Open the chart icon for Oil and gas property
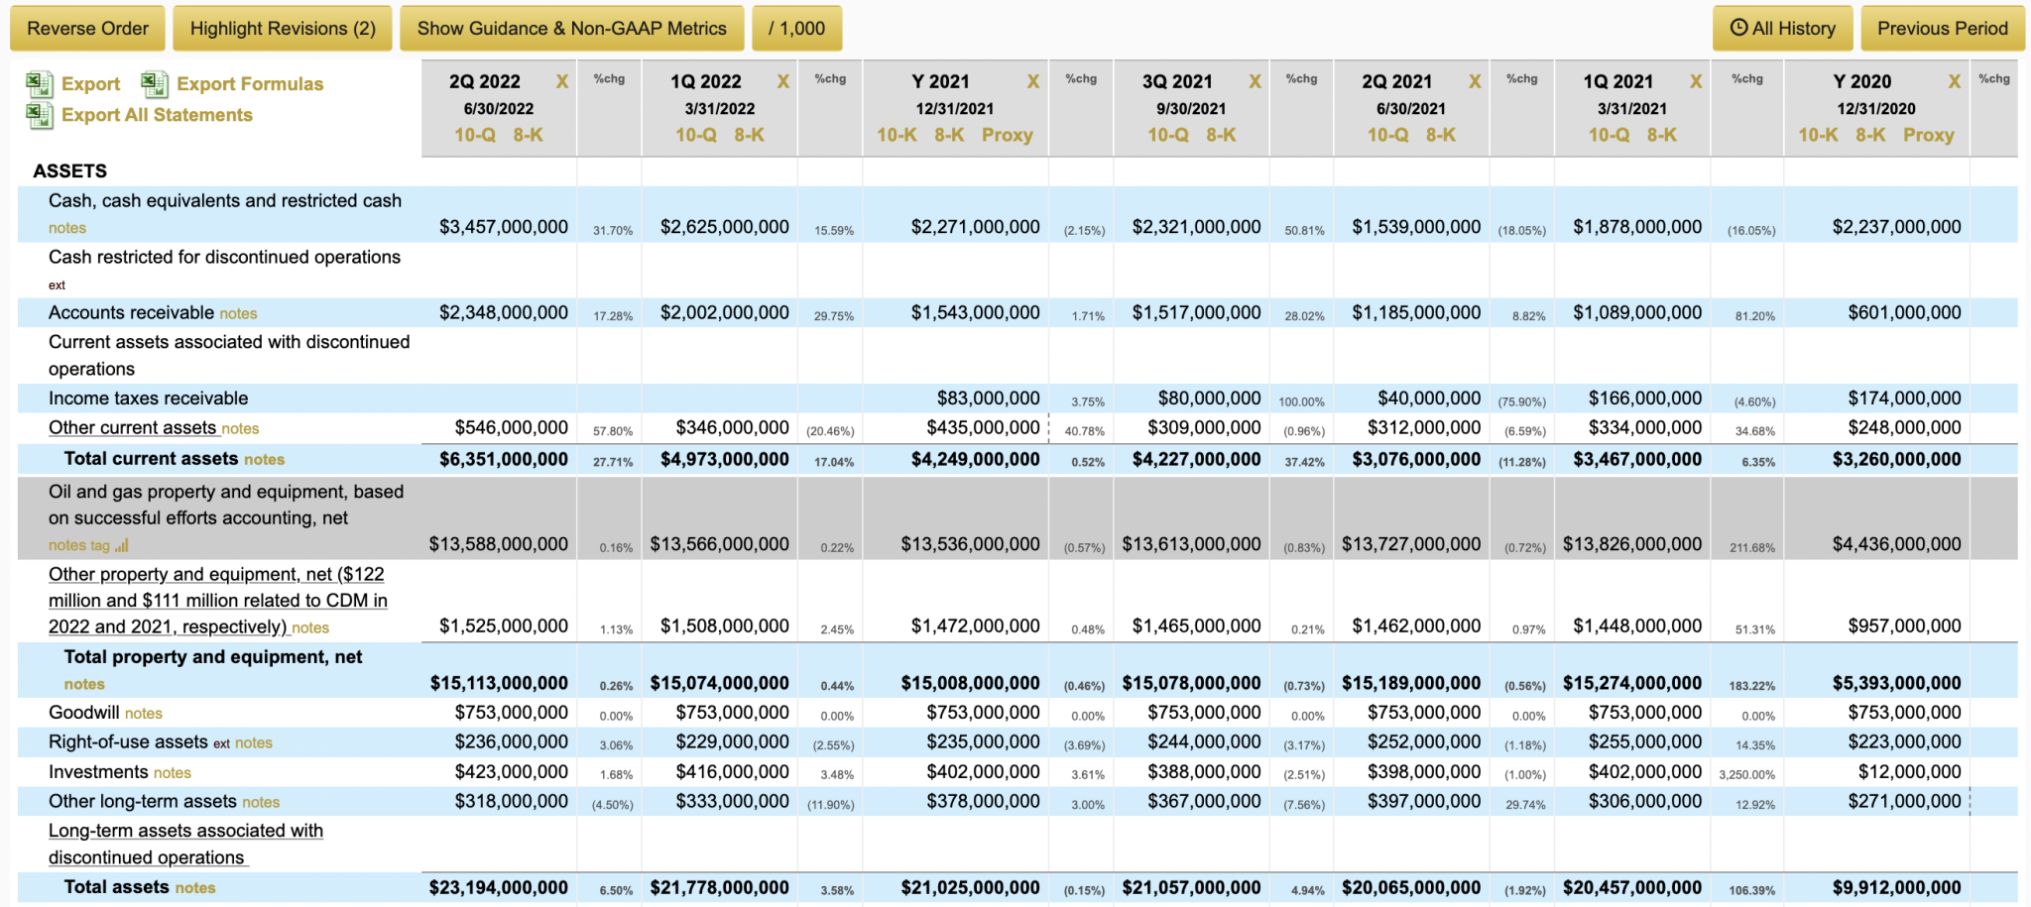Screen dimensions: 2031x907 point(122,545)
